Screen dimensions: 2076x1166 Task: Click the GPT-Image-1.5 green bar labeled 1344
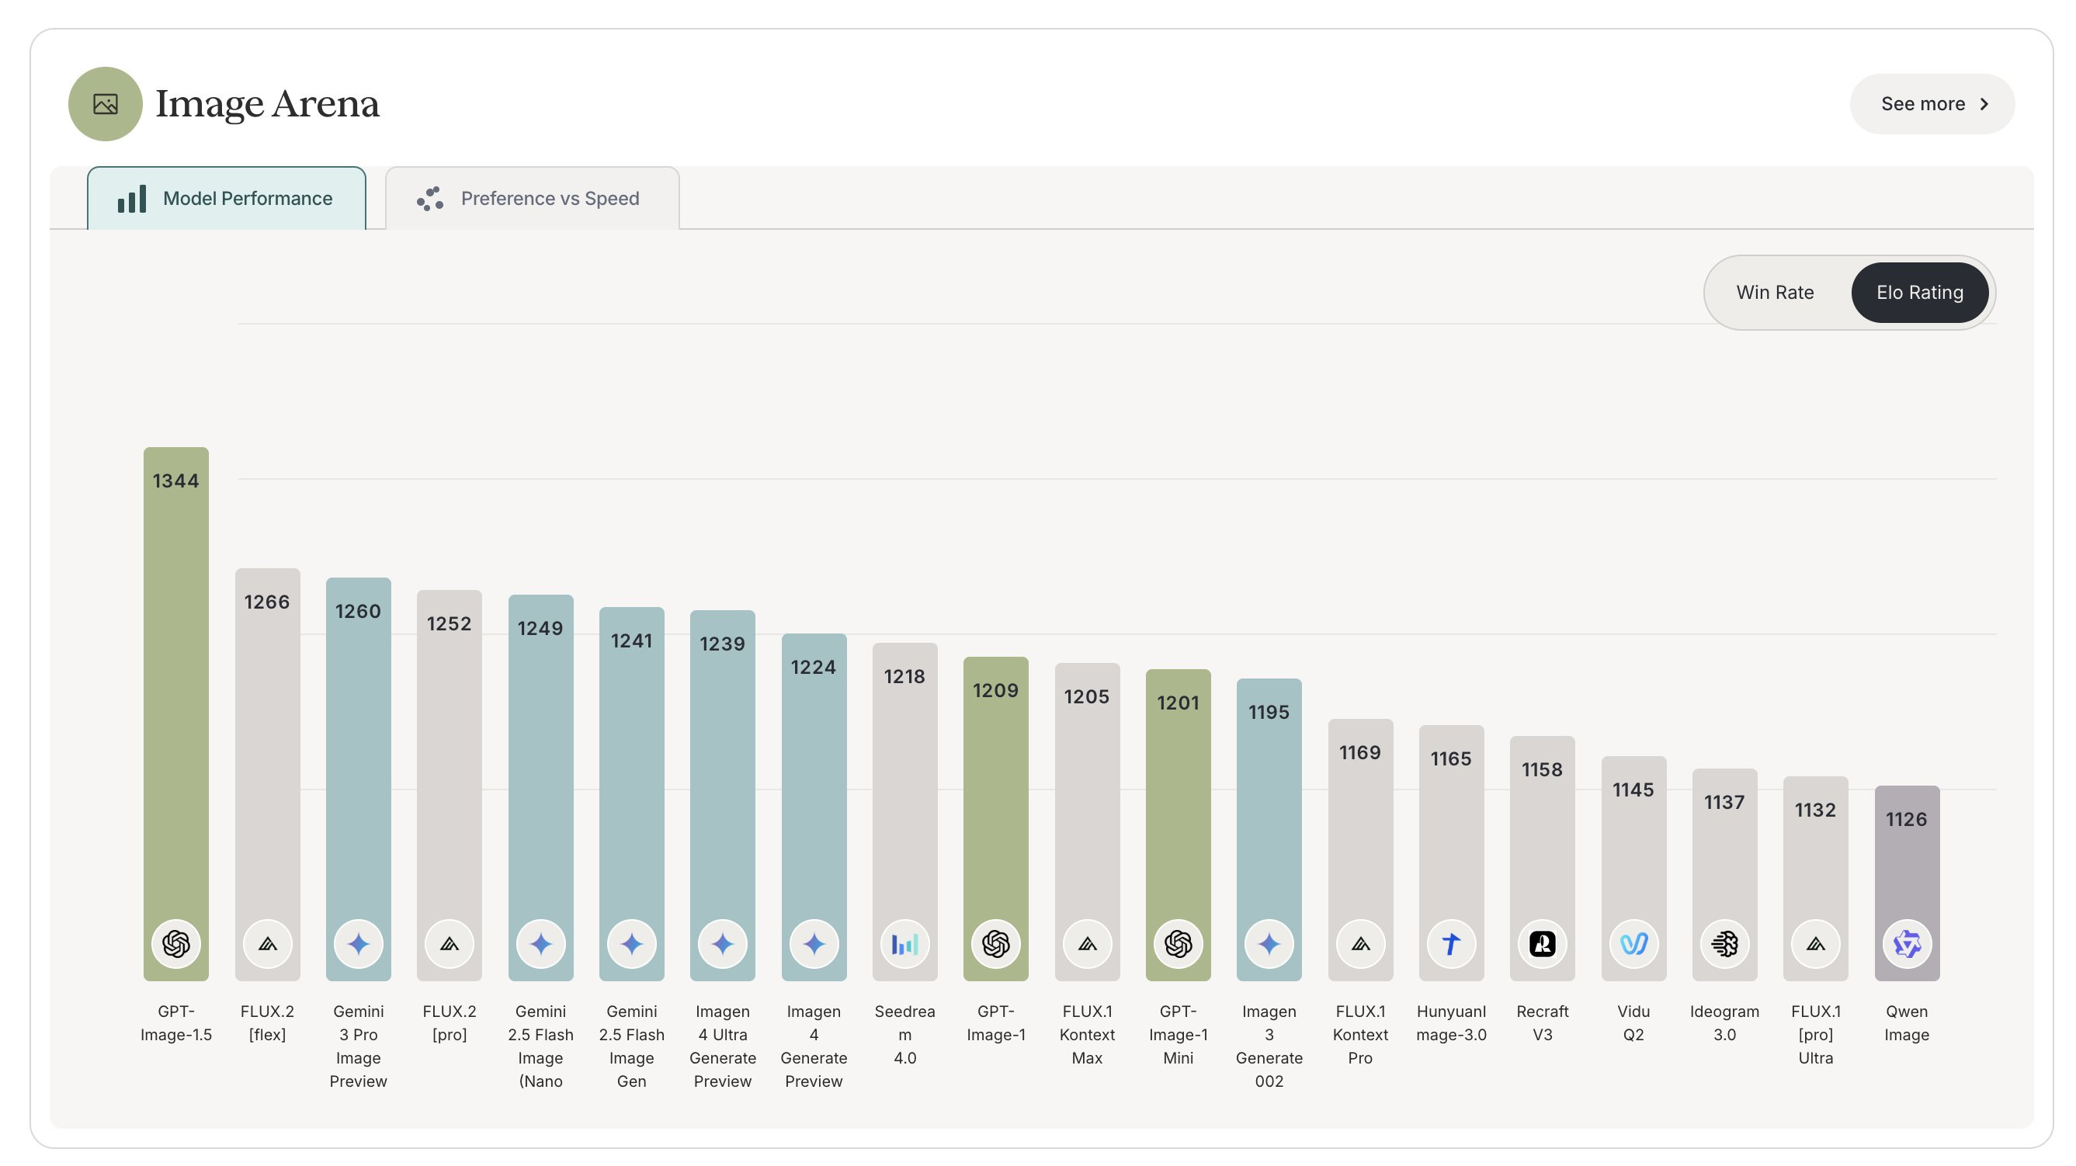175,685
